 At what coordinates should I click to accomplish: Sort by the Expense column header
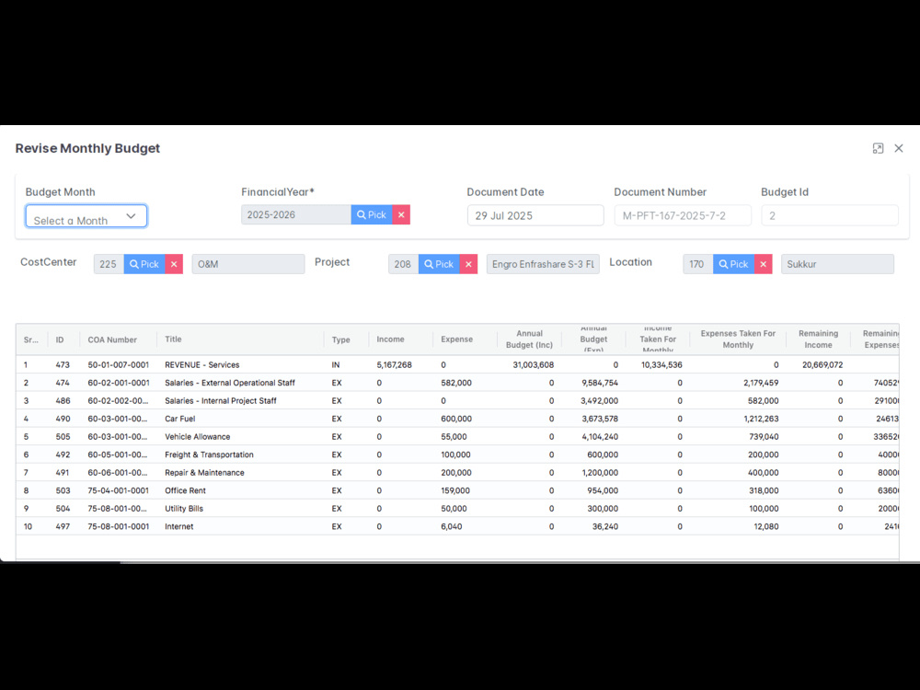456,339
